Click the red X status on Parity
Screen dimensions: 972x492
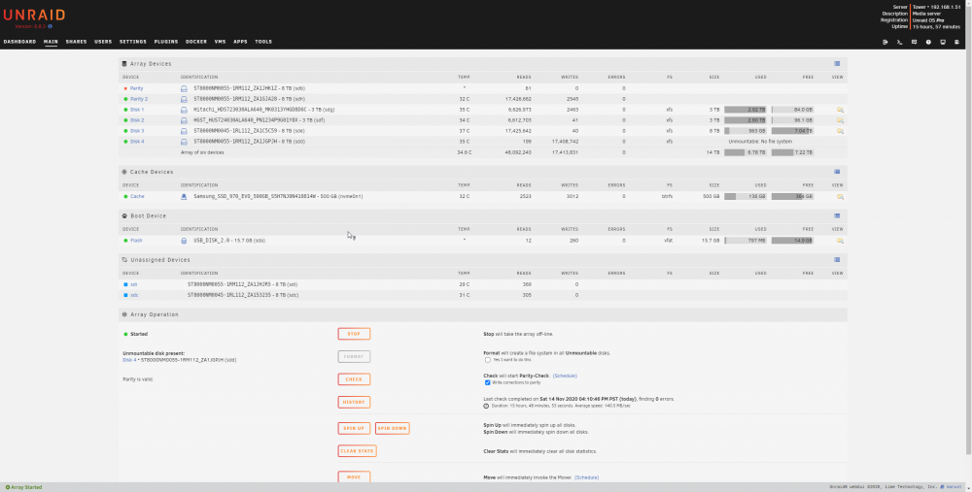[125, 88]
